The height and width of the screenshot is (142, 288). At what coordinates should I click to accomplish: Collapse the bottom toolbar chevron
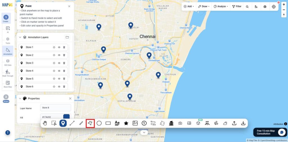pyautogui.click(x=144, y=132)
